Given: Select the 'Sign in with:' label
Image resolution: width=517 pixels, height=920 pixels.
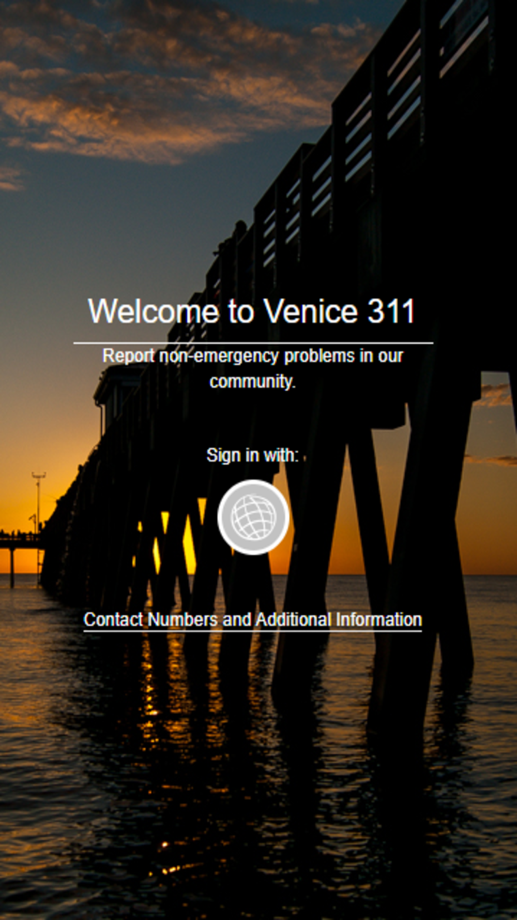Looking at the screenshot, I should coord(252,455).
